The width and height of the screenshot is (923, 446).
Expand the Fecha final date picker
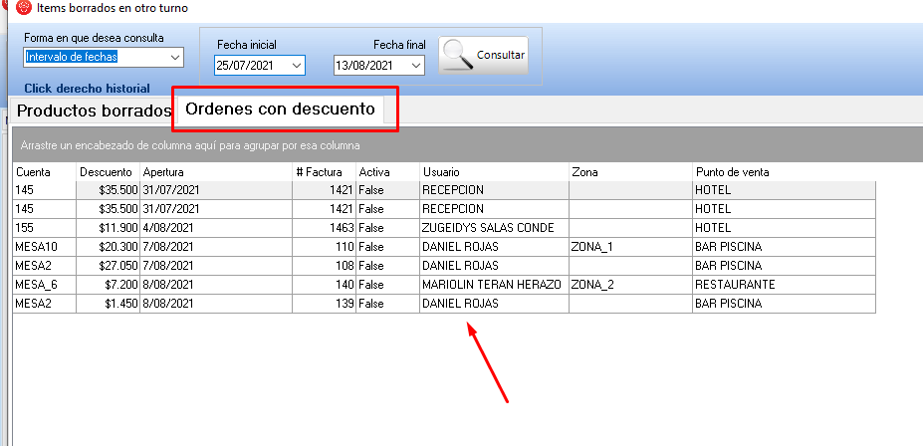pyautogui.click(x=416, y=66)
